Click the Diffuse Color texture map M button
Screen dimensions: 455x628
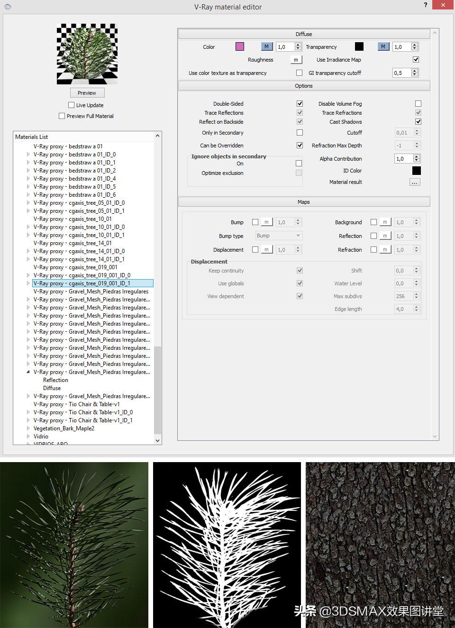pyautogui.click(x=267, y=46)
